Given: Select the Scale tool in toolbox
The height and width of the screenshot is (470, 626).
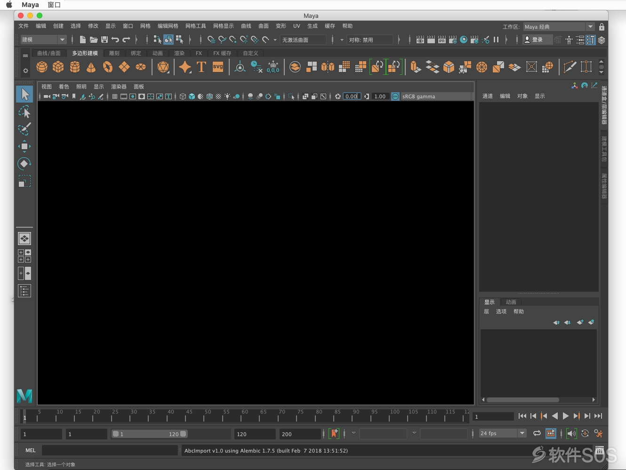Looking at the screenshot, I should tap(24, 181).
